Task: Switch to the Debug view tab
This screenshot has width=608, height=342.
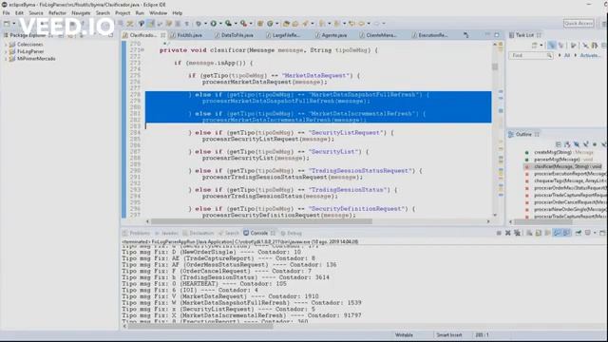Action: point(291,233)
